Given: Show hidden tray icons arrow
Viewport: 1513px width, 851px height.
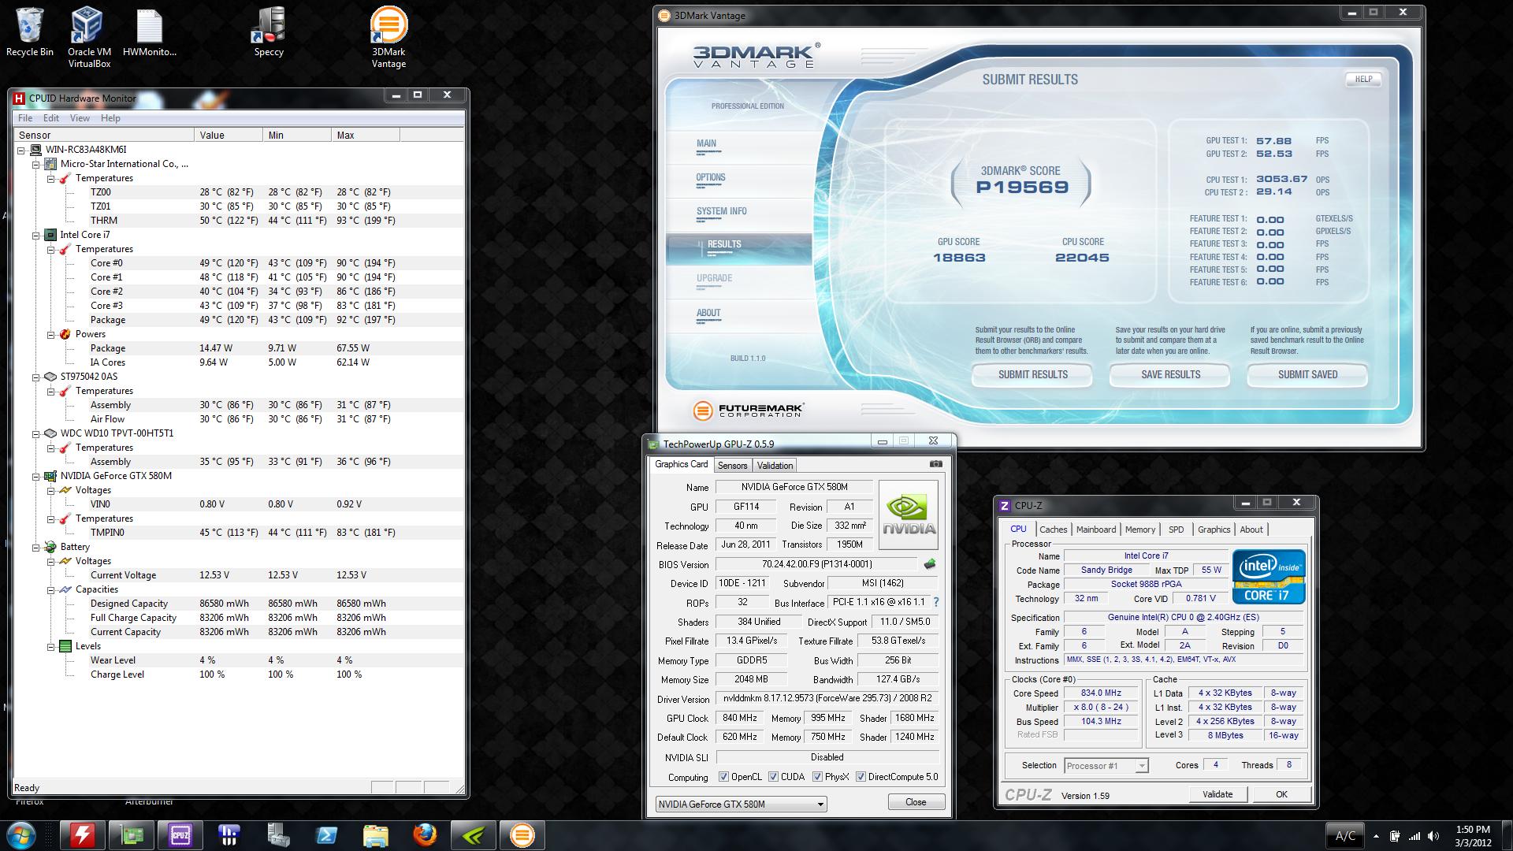Looking at the screenshot, I should [1377, 836].
